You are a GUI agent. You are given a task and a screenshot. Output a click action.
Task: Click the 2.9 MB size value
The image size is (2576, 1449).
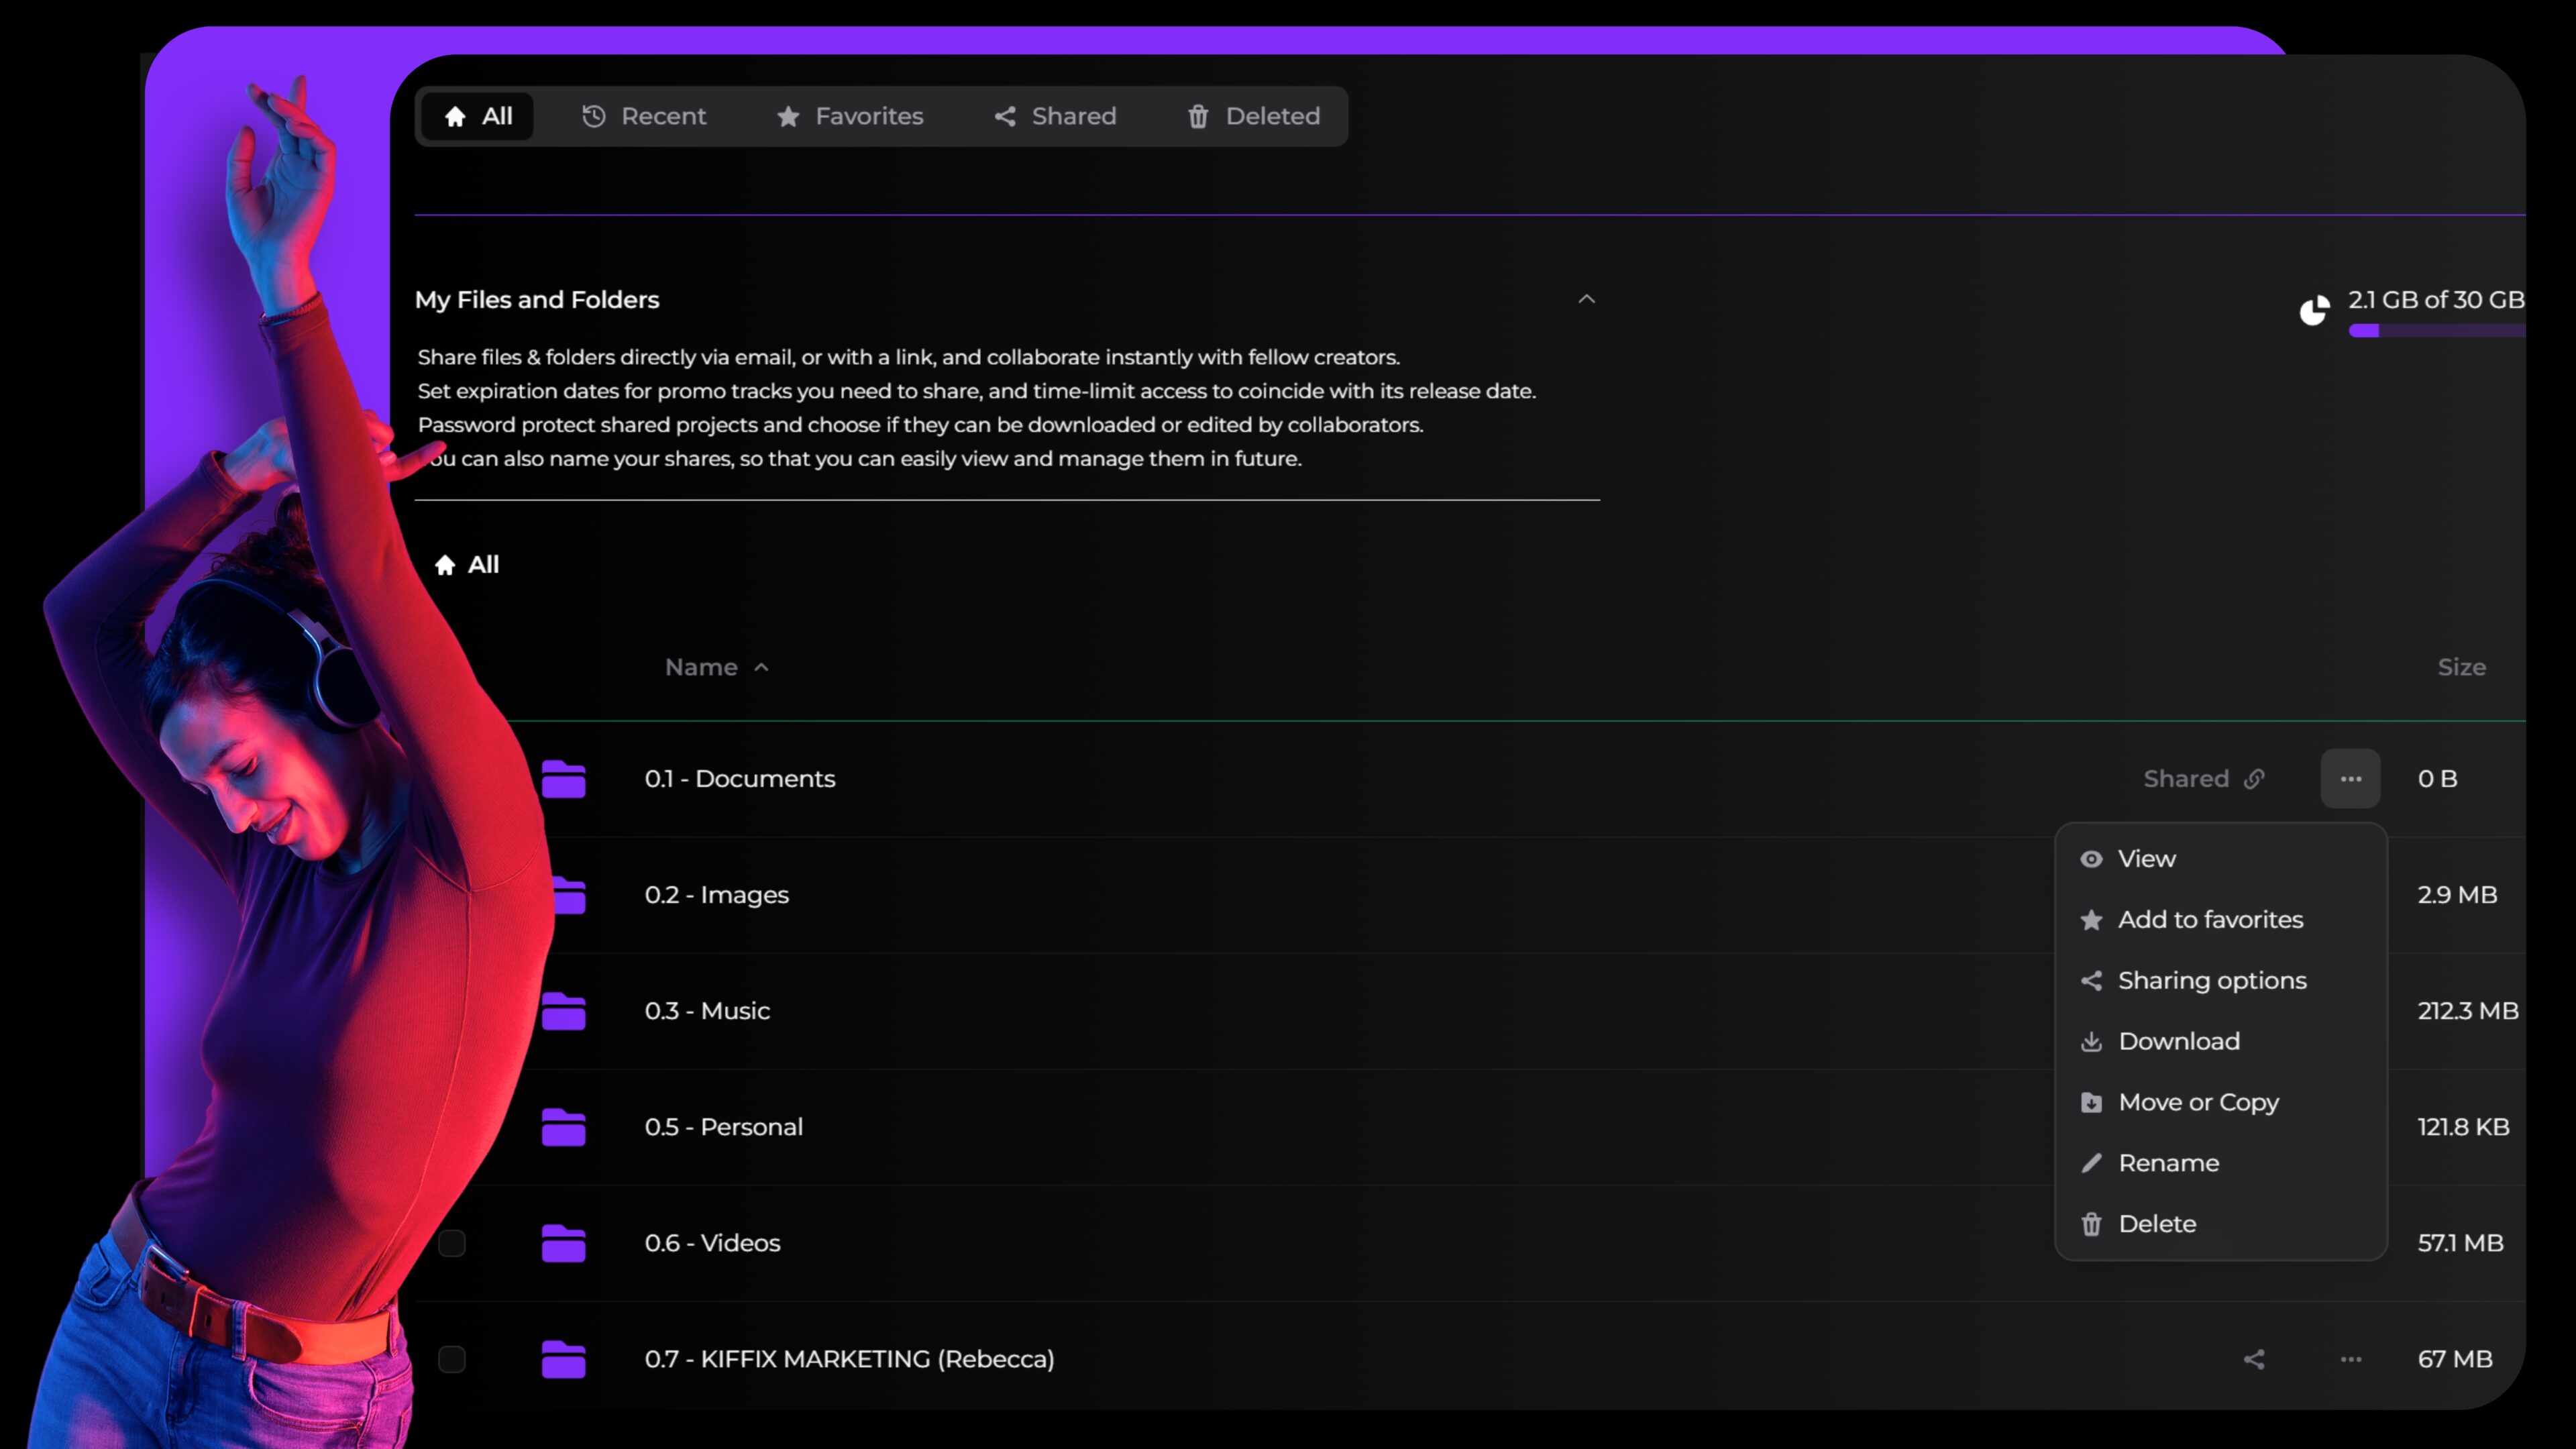click(2457, 895)
